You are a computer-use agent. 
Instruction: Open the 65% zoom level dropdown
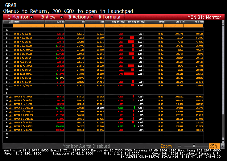[214, 146]
